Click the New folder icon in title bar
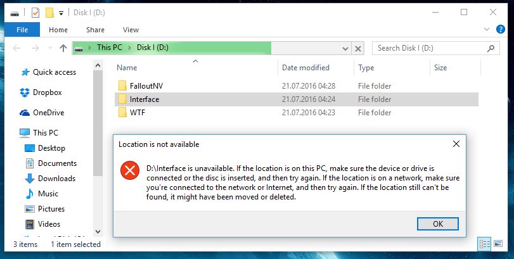This screenshot has height=259, width=514. click(49, 13)
